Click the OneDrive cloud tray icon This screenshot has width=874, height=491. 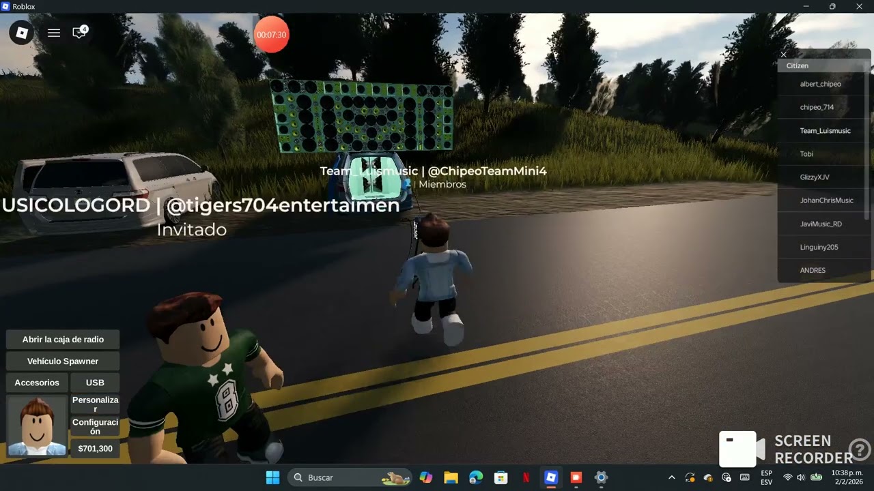click(x=708, y=477)
